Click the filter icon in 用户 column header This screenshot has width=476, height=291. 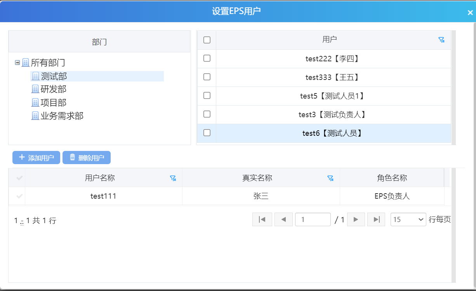(x=441, y=40)
